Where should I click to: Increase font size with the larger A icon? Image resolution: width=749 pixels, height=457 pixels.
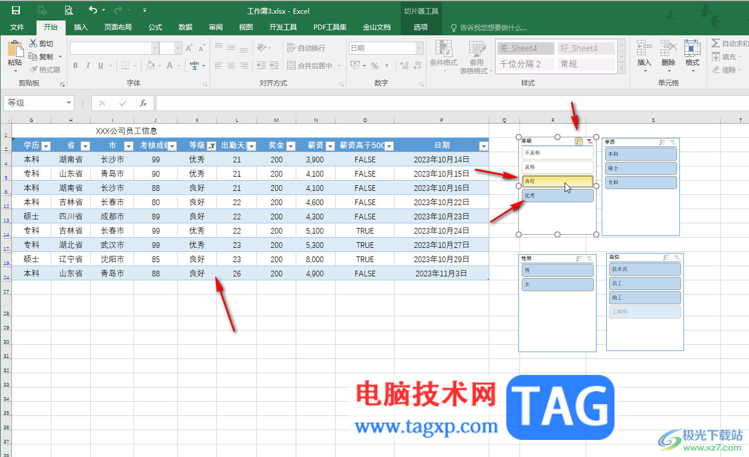188,48
